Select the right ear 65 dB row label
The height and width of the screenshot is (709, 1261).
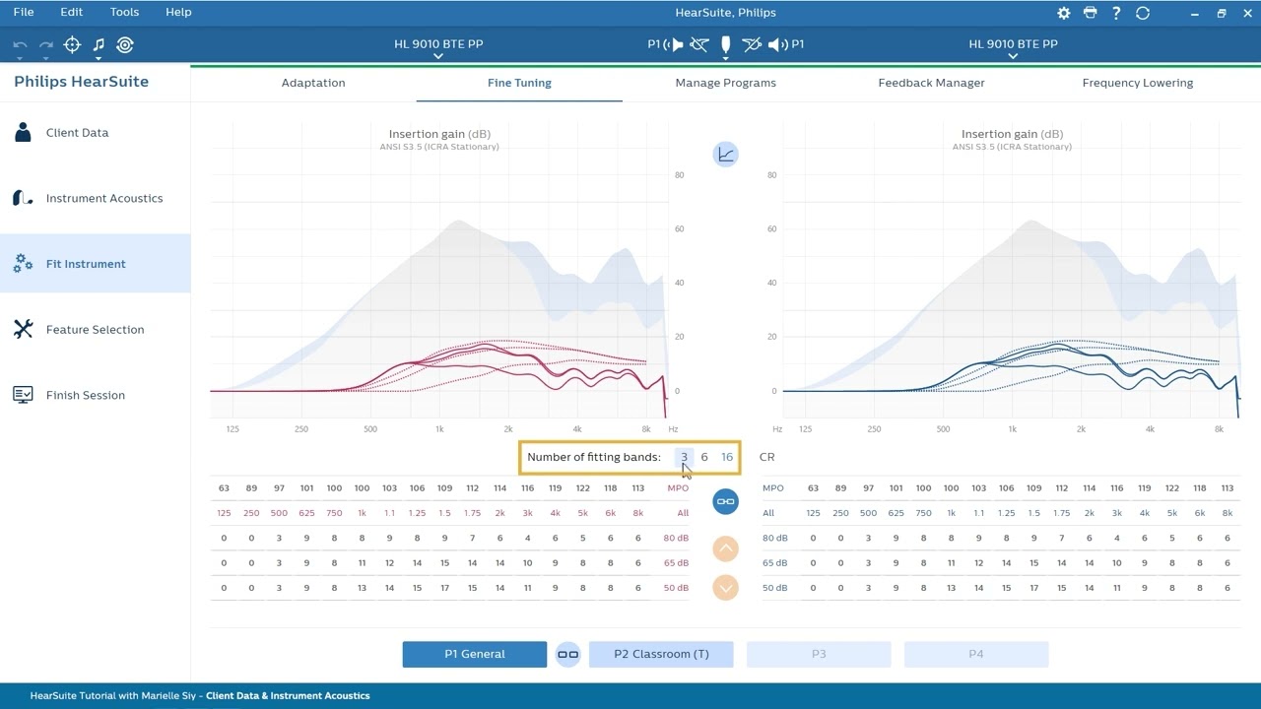[x=775, y=563]
